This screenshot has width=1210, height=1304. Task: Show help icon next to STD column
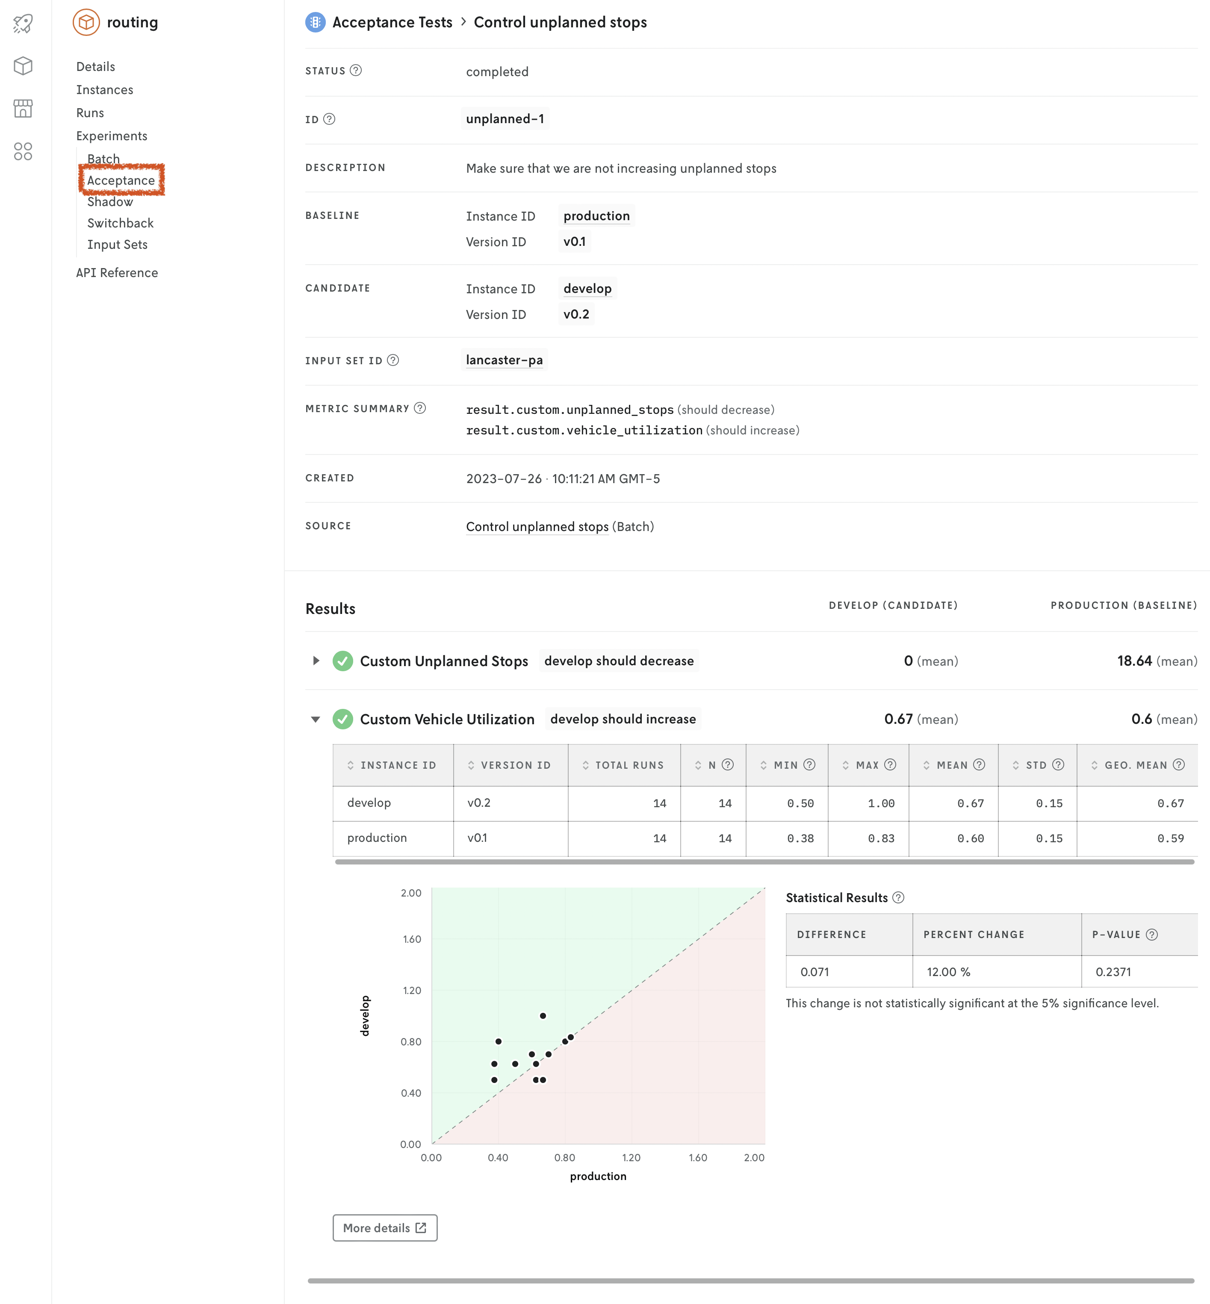click(1058, 764)
